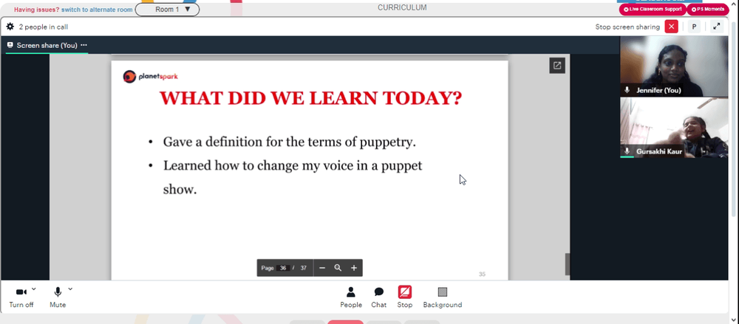Select Gursakhi Kaur video tile
The image size is (739, 324).
coord(674,128)
